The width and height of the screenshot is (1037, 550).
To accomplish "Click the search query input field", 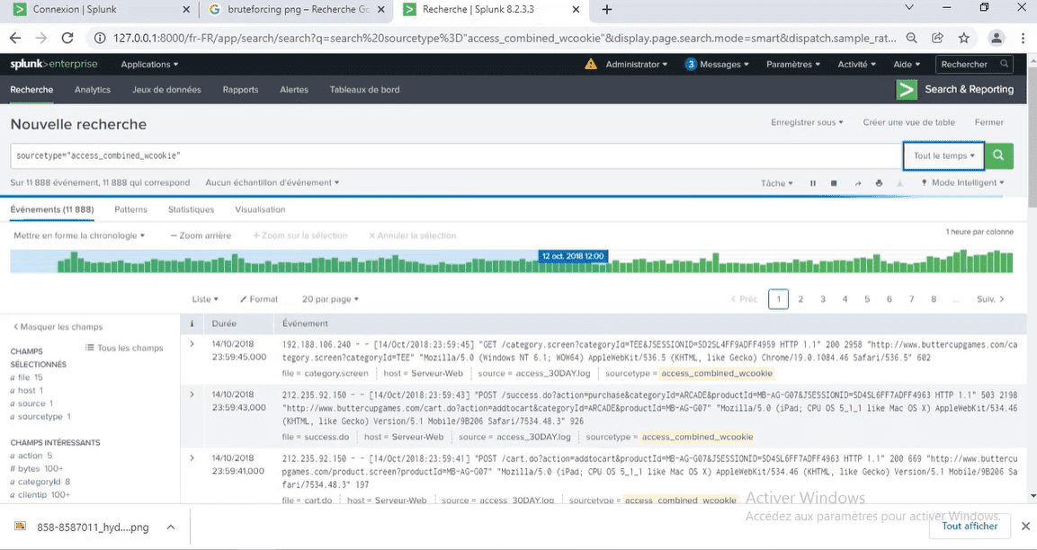I will pos(456,155).
